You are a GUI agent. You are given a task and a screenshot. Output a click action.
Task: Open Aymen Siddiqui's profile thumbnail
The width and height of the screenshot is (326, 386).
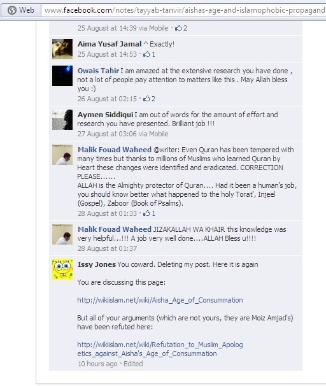(62, 120)
